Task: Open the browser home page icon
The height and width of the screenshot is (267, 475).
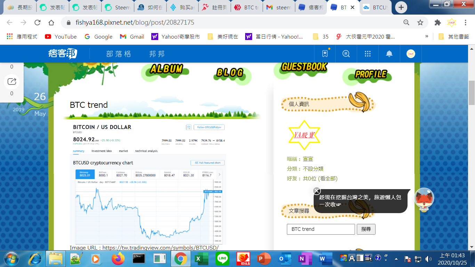Action: [x=51, y=23]
